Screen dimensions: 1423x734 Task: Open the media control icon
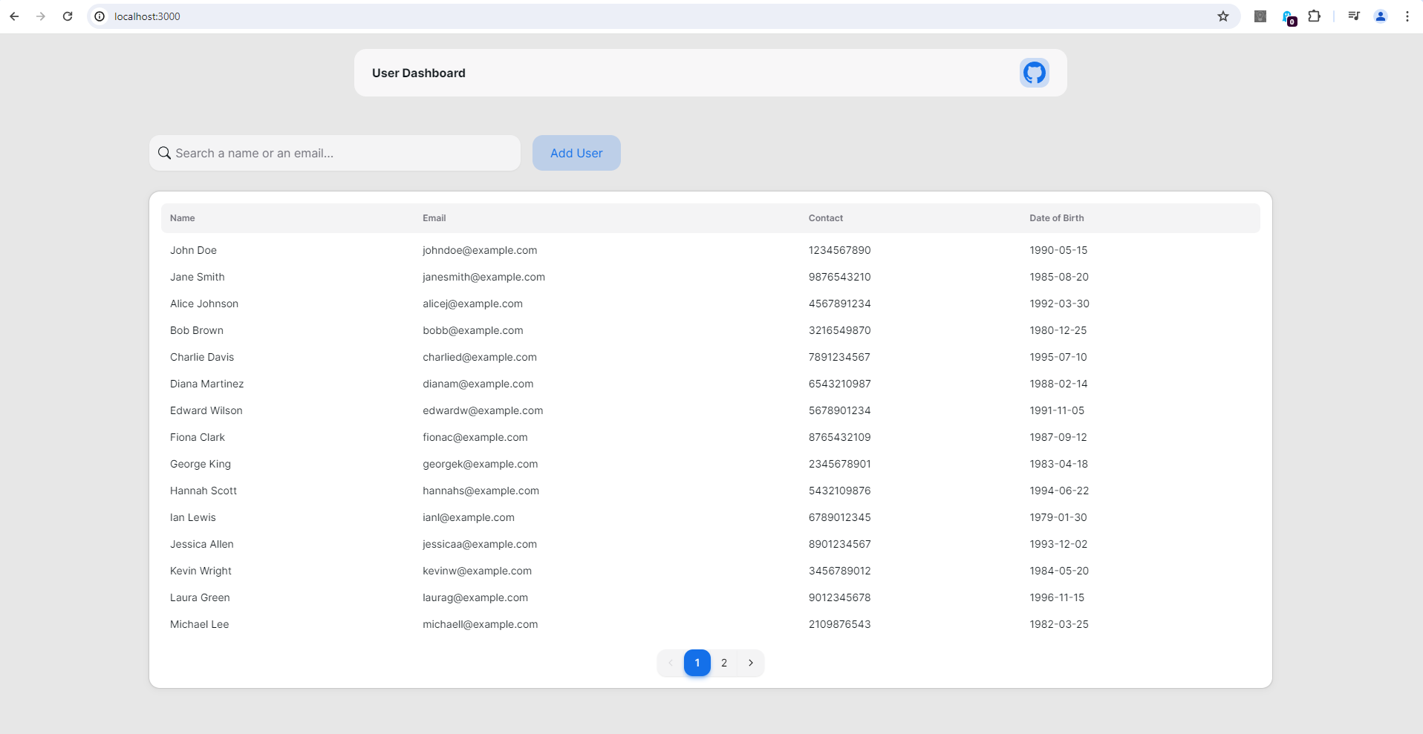1354,16
